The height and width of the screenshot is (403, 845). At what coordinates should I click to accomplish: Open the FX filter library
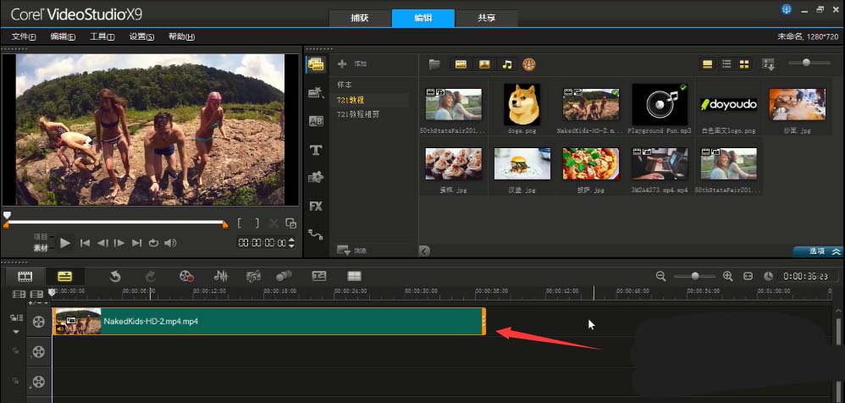click(x=316, y=206)
